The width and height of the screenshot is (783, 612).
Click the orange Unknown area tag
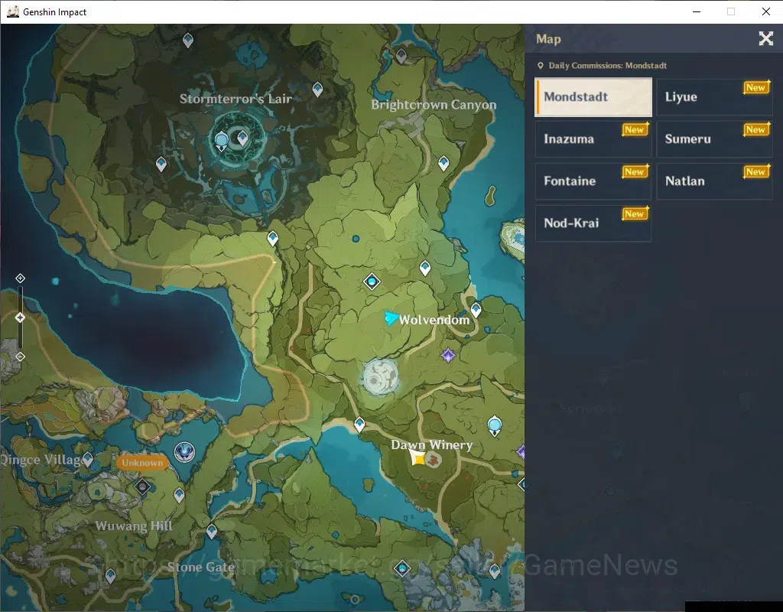coord(141,463)
